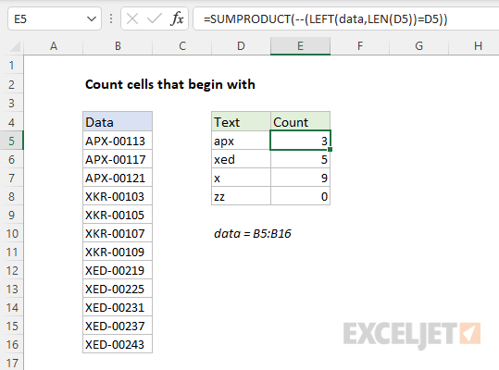
Task: Open the Insert Function fx dialog
Action: click(x=177, y=19)
